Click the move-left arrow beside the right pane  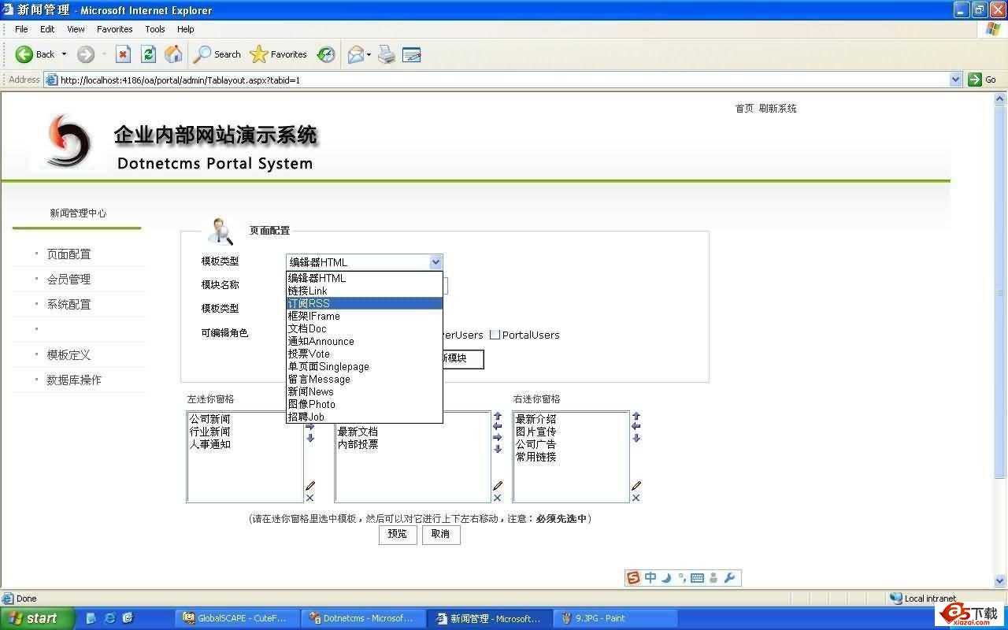[x=636, y=427]
